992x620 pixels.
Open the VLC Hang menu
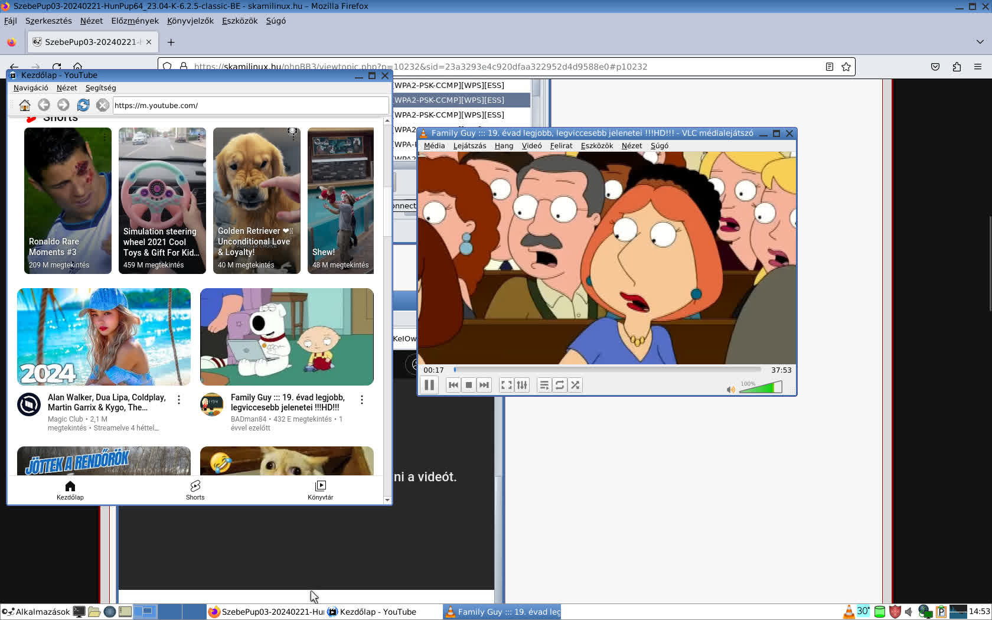504,145
